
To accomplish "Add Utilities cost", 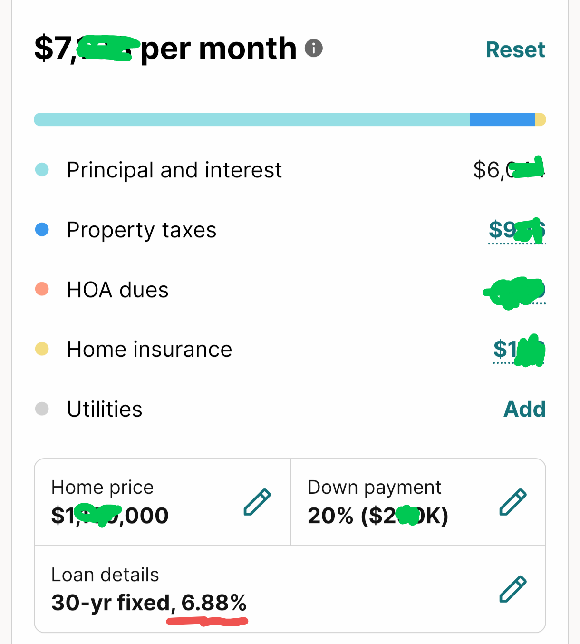I will point(524,409).
